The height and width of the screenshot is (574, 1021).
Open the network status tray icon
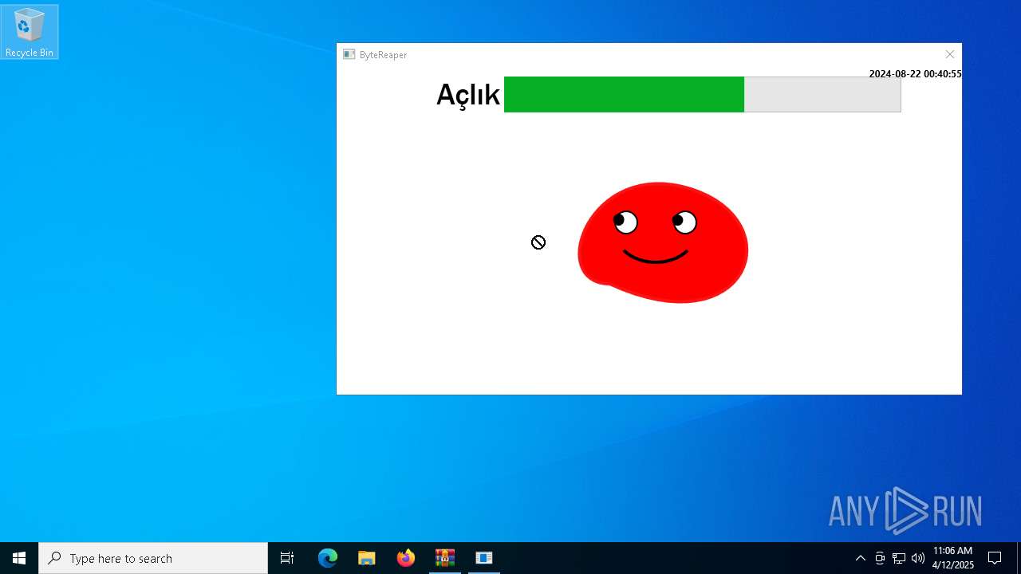(899, 558)
